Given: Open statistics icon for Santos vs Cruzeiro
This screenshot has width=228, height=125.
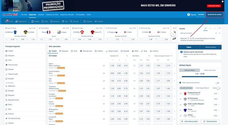Looking at the screenshot, I should tap(104, 104).
